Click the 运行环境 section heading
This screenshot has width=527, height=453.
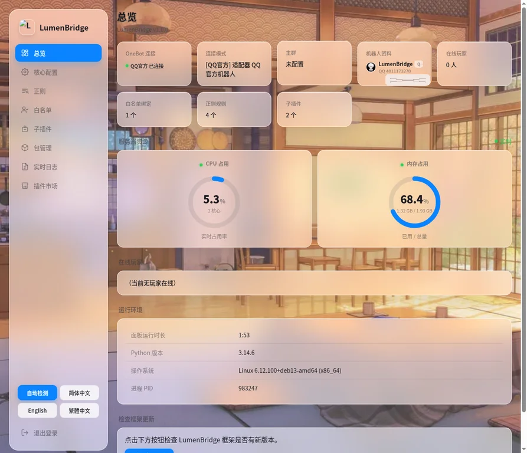point(130,310)
